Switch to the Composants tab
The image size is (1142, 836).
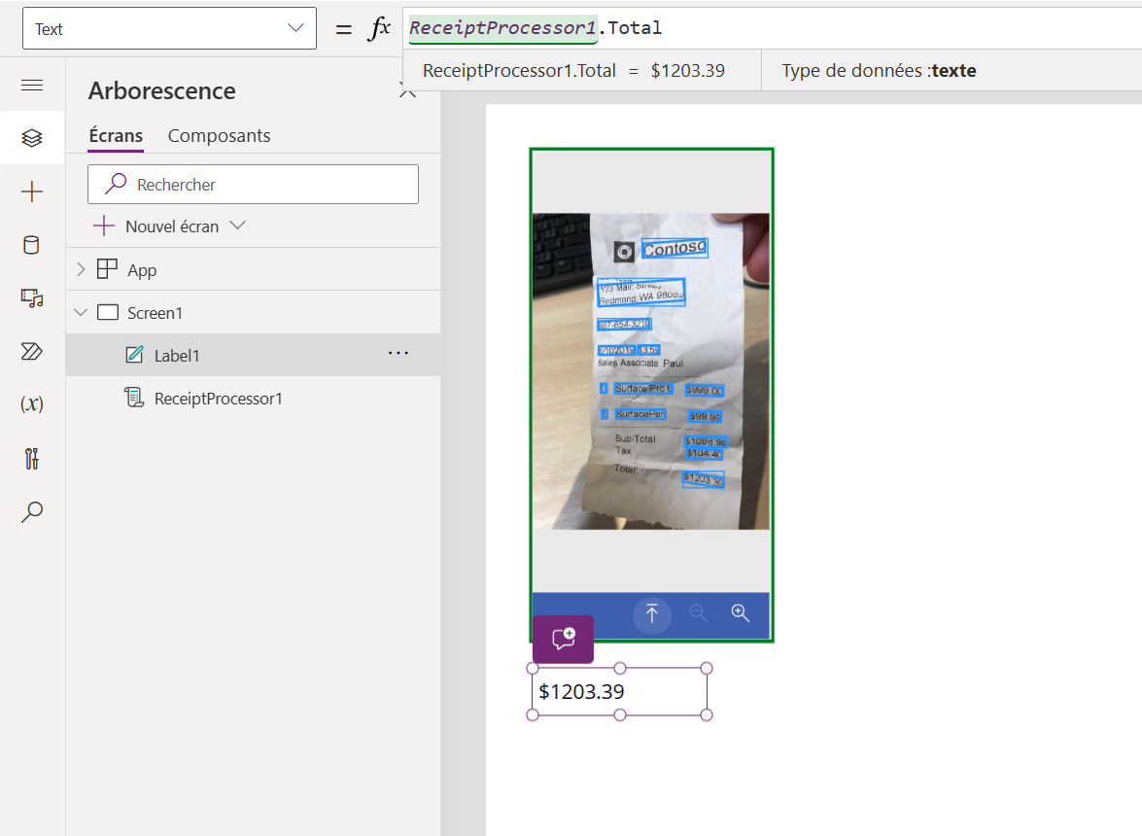[x=220, y=135]
